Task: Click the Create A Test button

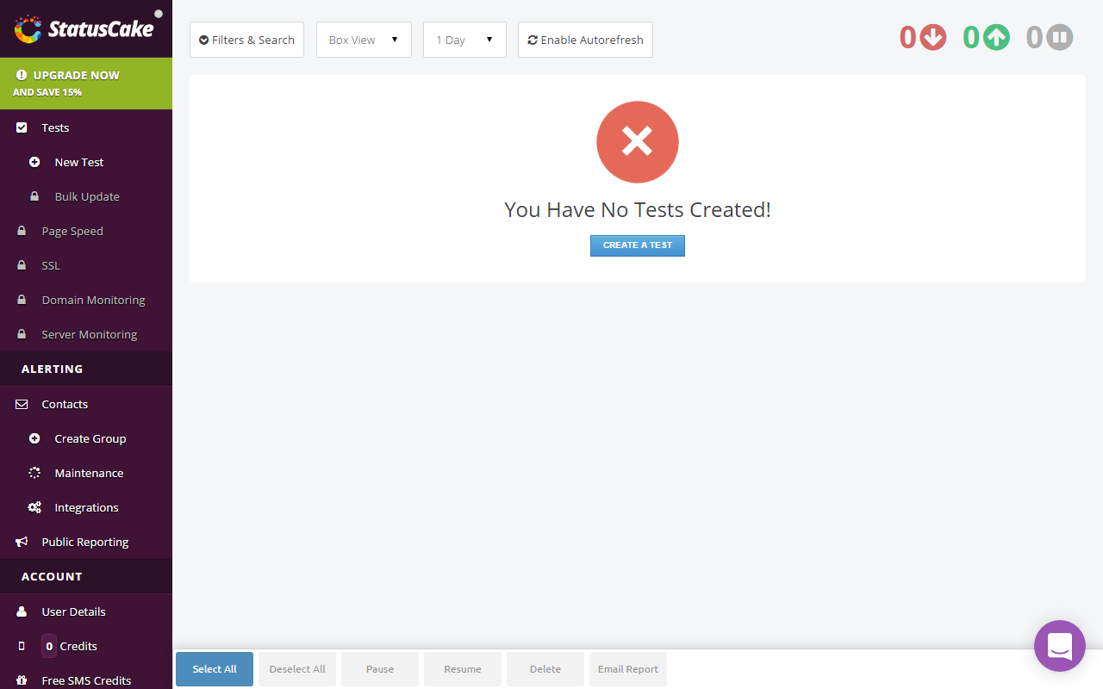Action: pos(638,245)
